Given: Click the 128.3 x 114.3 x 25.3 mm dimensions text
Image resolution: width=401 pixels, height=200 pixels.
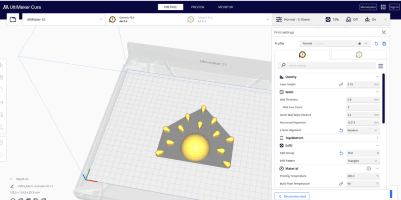Looking at the screenshot, I should pyautogui.click(x=25, y=193).
